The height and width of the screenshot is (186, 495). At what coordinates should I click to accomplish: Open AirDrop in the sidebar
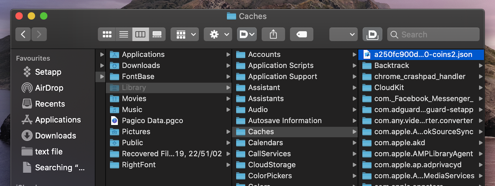42,88
